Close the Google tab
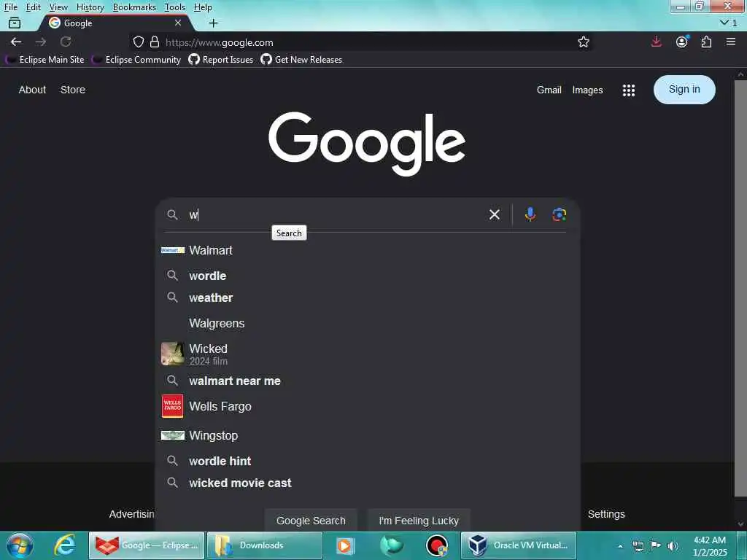The image size is (747, 560). click(178, 23)
